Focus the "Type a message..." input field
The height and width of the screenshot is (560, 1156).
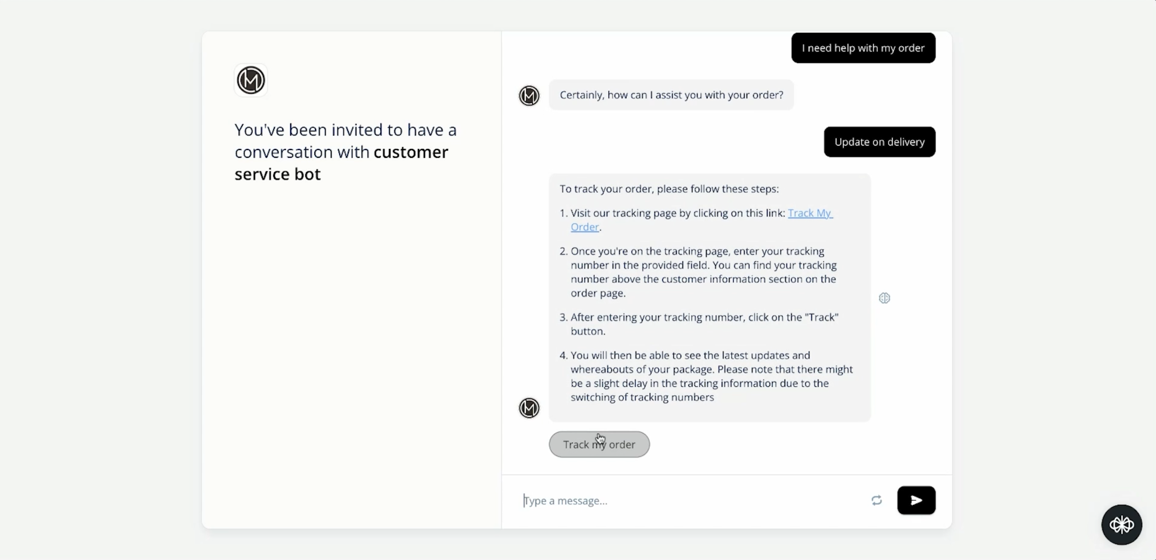(691, 501)
